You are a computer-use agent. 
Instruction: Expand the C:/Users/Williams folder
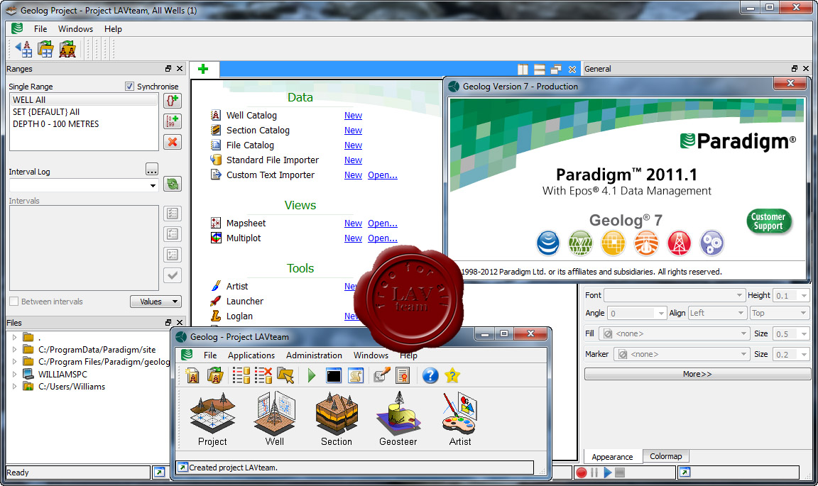pyautogui.click(x=15, y=387)
